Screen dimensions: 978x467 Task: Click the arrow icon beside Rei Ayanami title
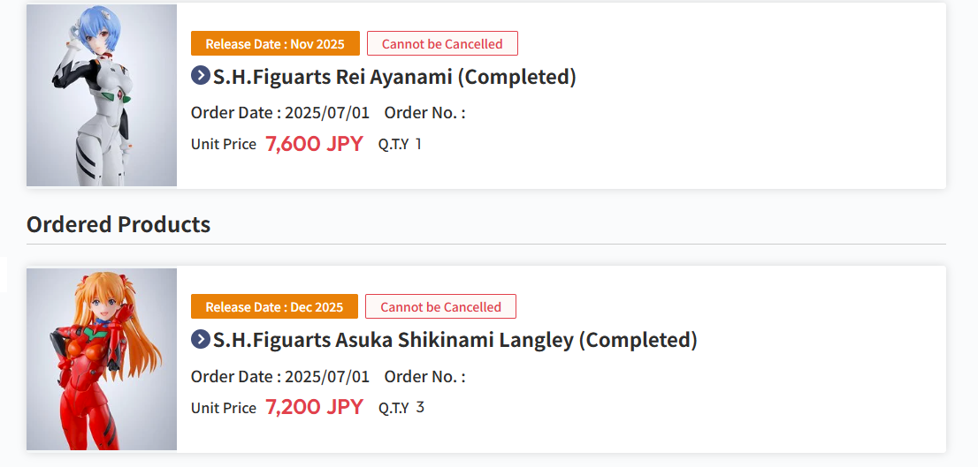(x=200, y=76)
